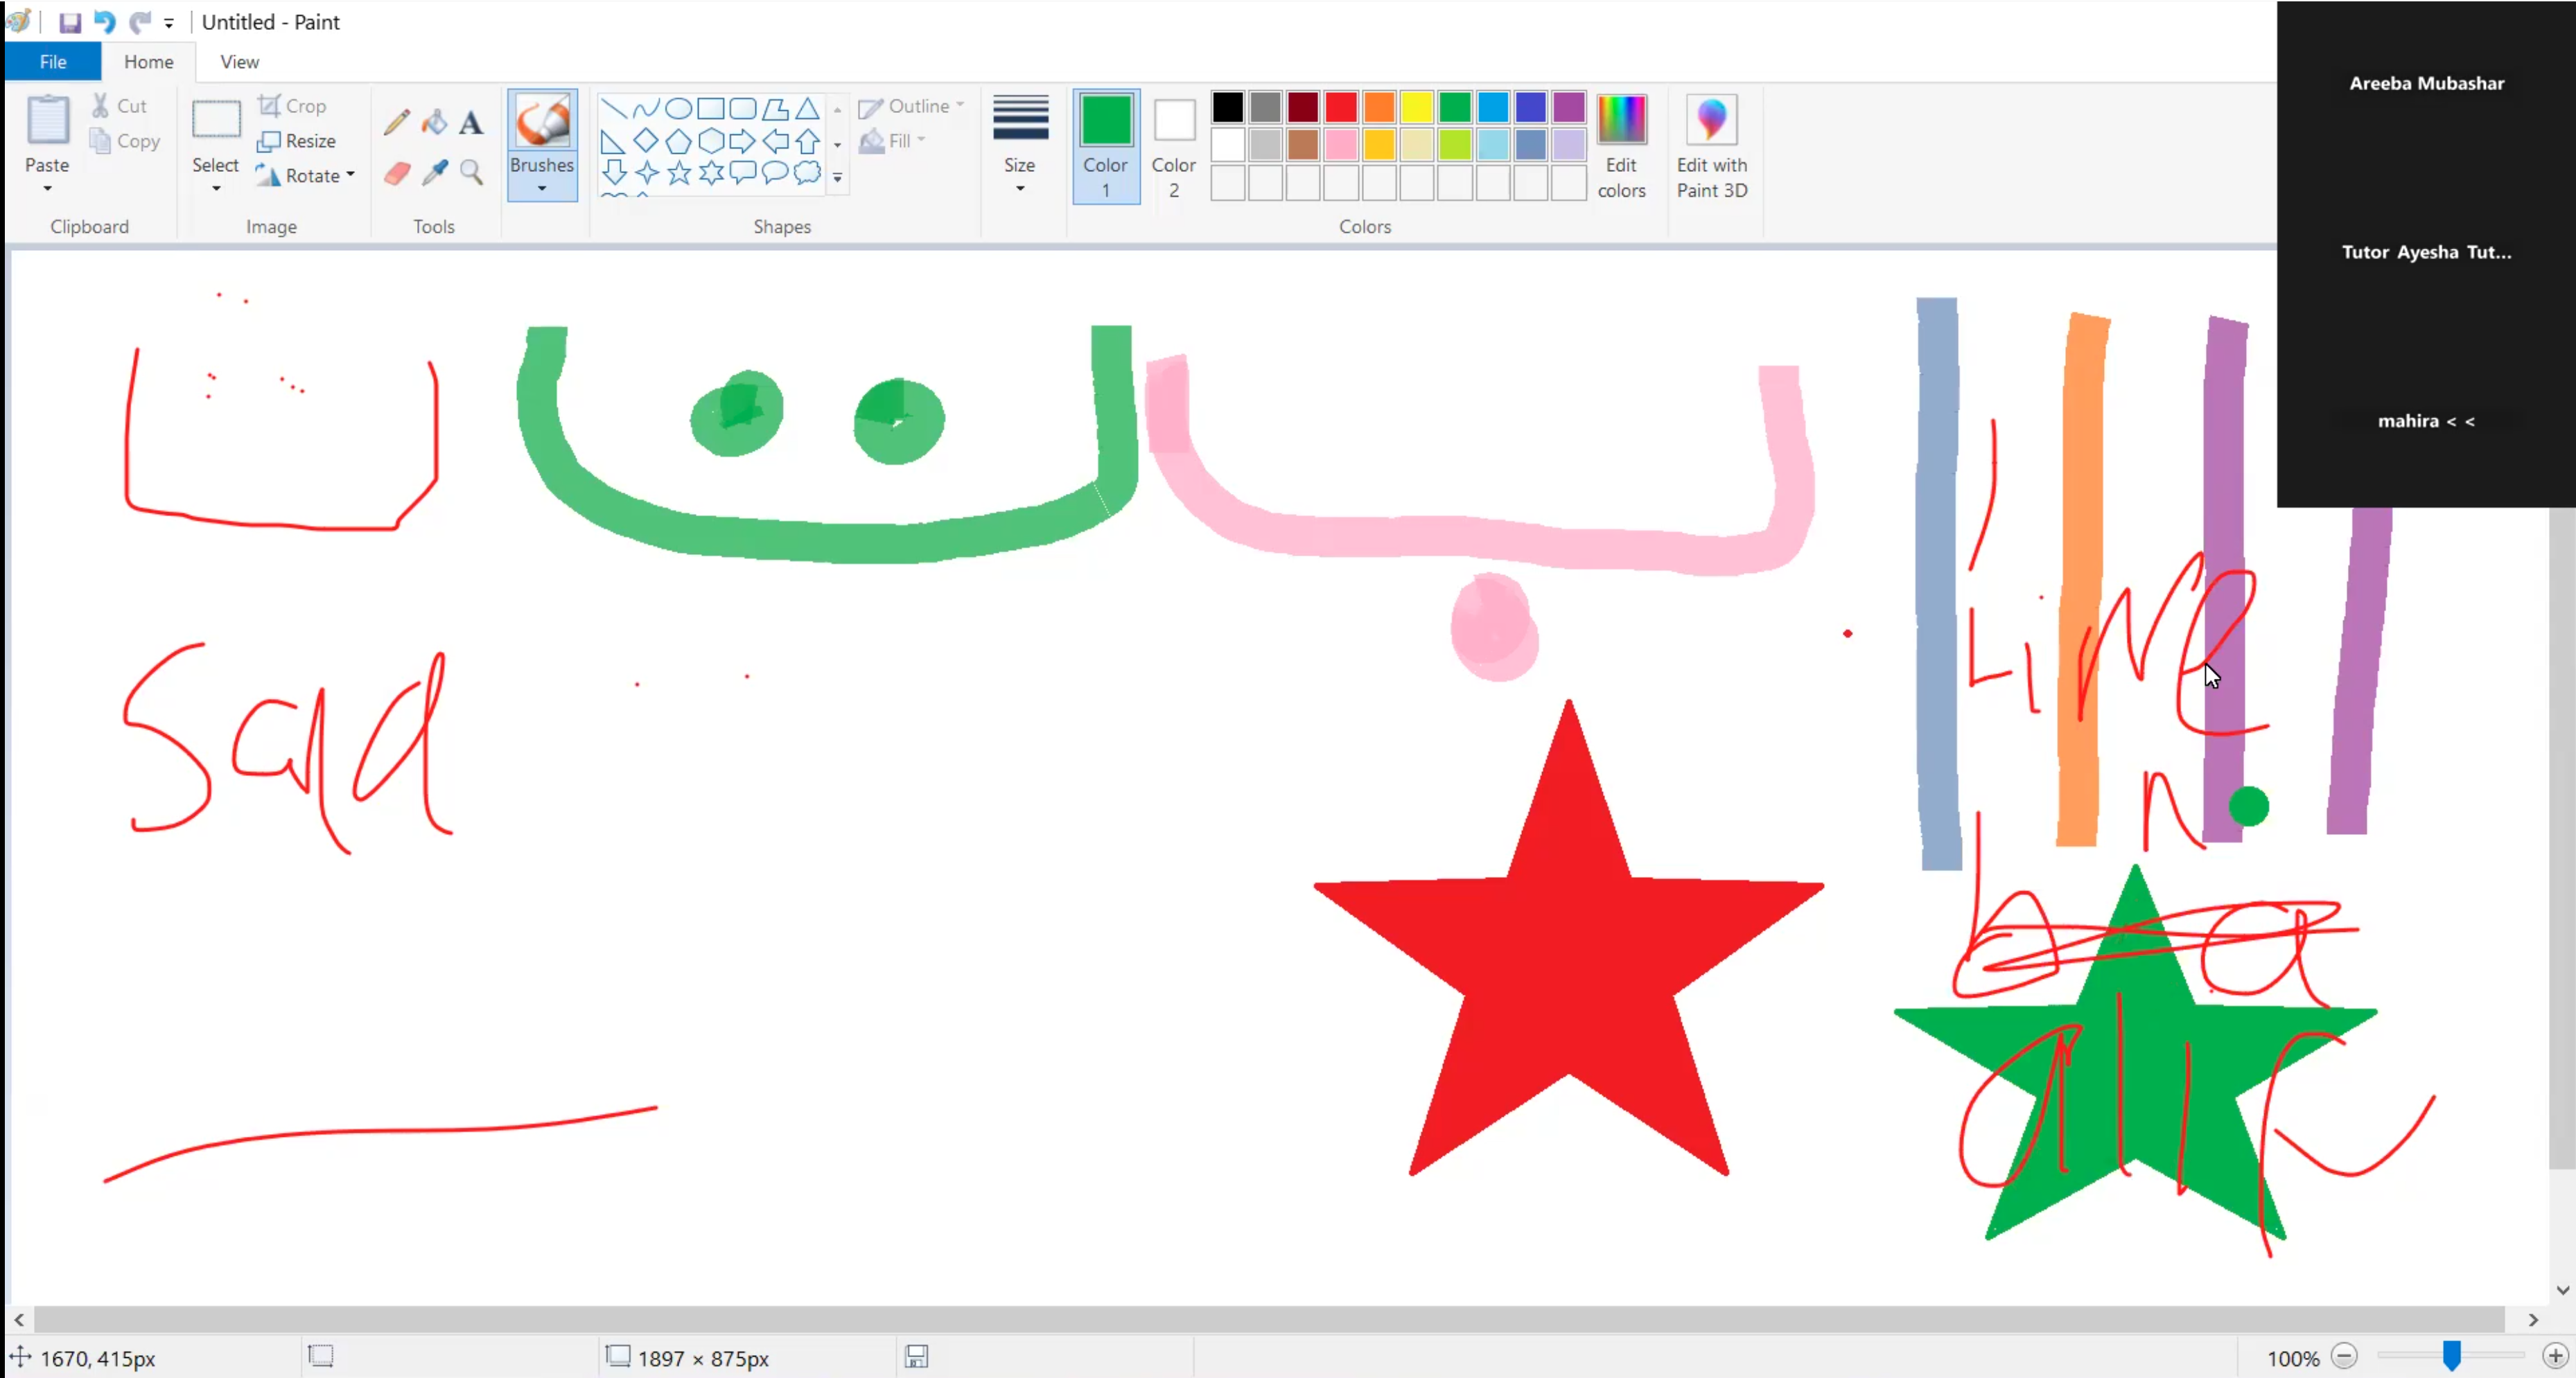This screenshot has height=1378, width=2576.
Task: Activate the Color 1 selector
Action: pos(1105,146)
